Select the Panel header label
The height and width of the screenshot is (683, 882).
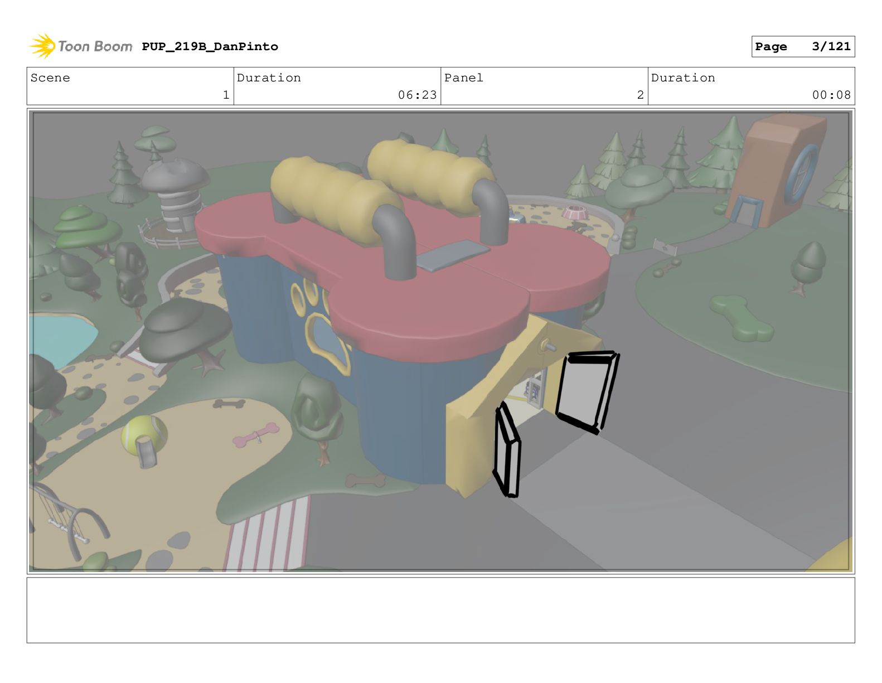[x=463, y=77]
